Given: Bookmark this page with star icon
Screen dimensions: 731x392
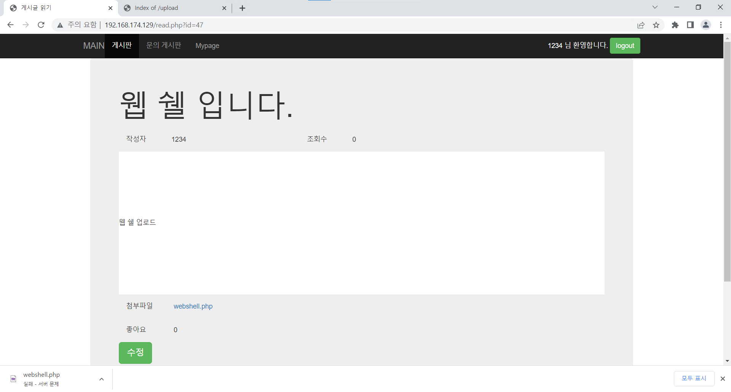Looking at the screenshot, I should [656, 25].
